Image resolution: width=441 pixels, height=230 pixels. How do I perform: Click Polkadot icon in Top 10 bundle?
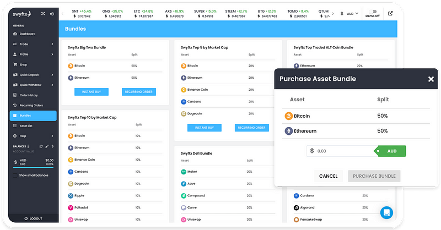pyautogui.click(x=71, y=208)
